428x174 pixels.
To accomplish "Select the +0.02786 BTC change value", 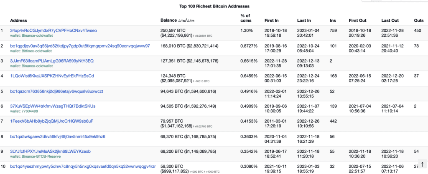I will click(204, 126).
